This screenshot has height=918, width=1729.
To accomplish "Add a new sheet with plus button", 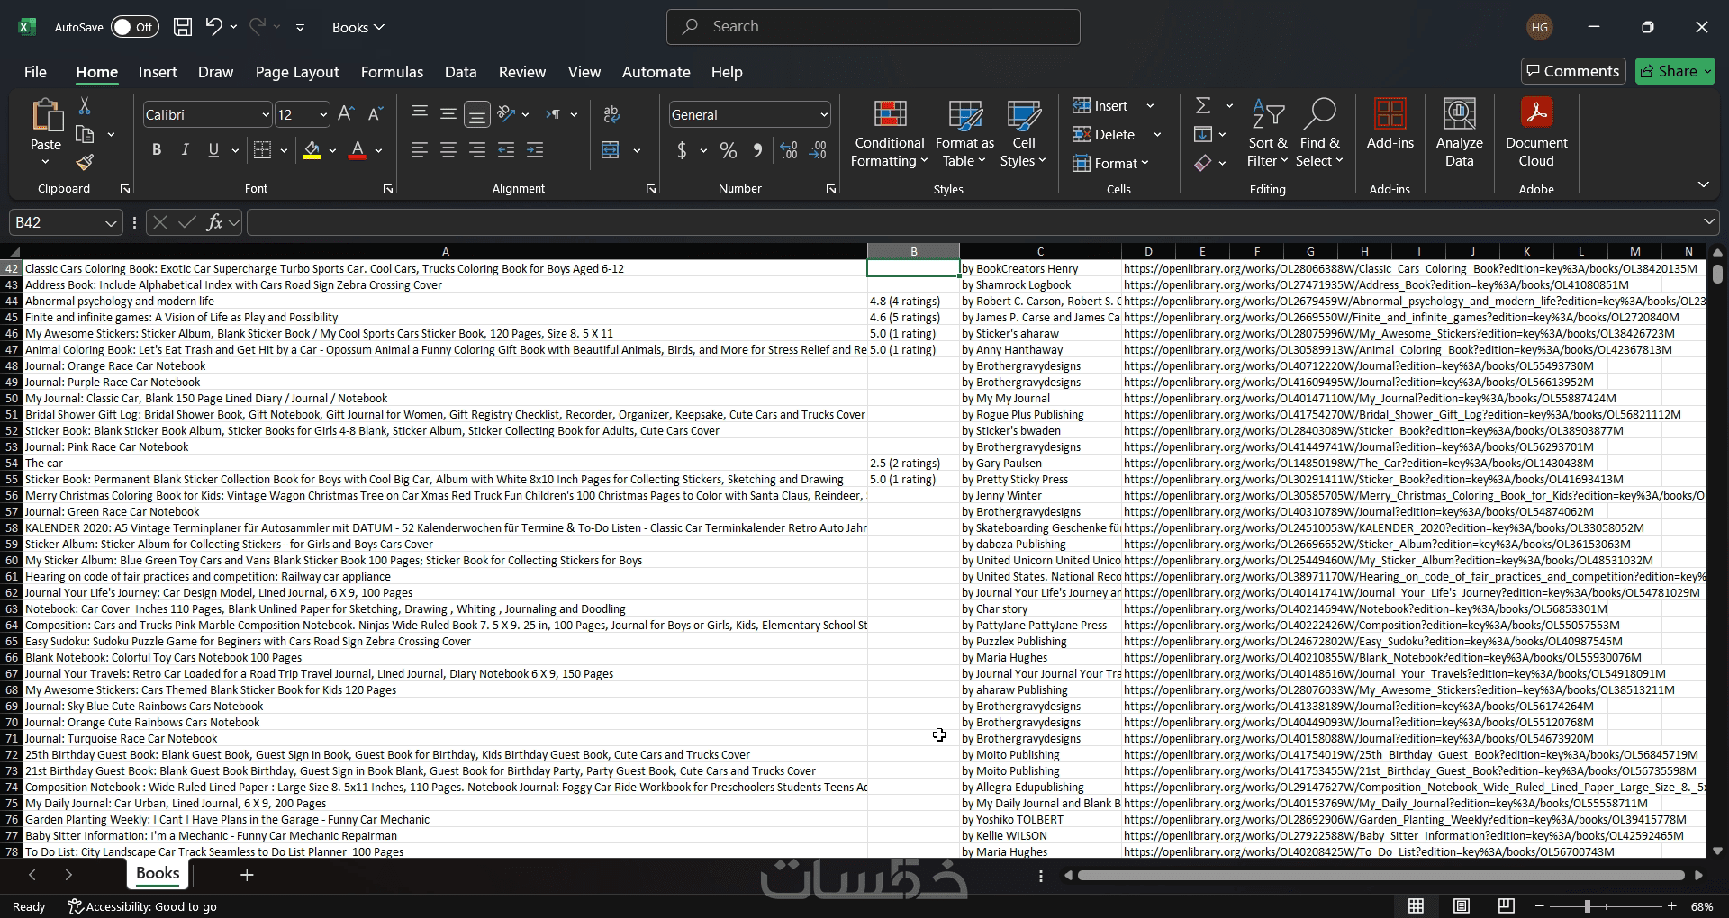I will tap(247, 875).
